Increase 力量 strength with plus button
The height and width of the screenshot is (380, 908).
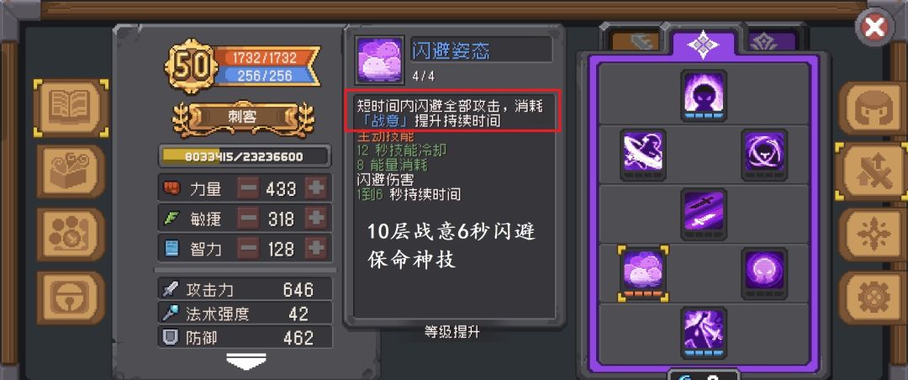(x=315, y=188)
